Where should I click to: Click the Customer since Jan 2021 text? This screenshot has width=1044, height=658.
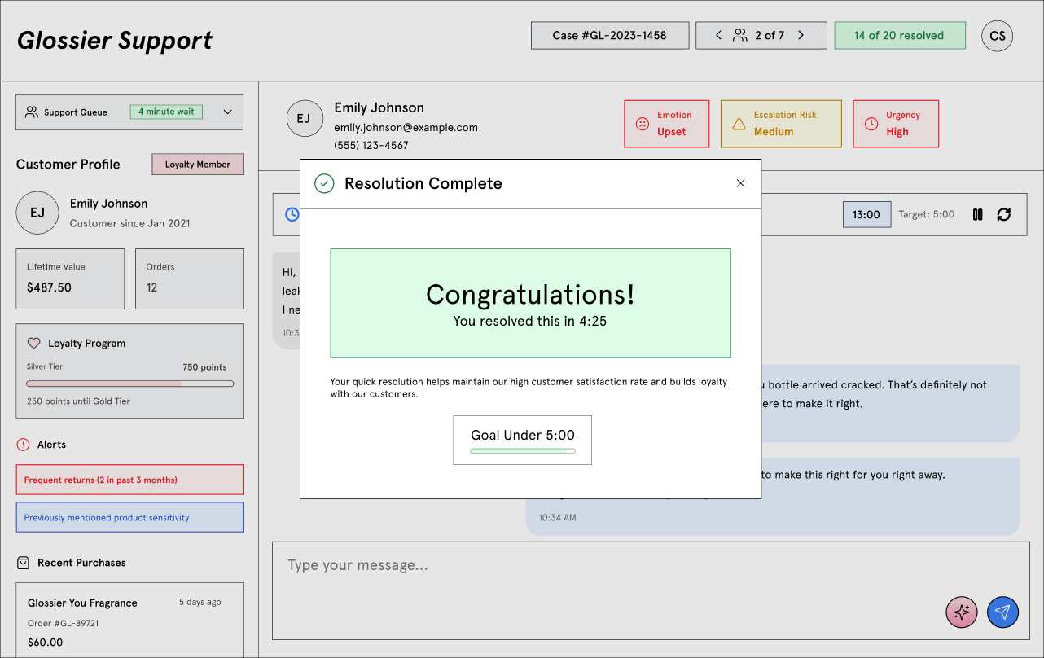point(130,223)
